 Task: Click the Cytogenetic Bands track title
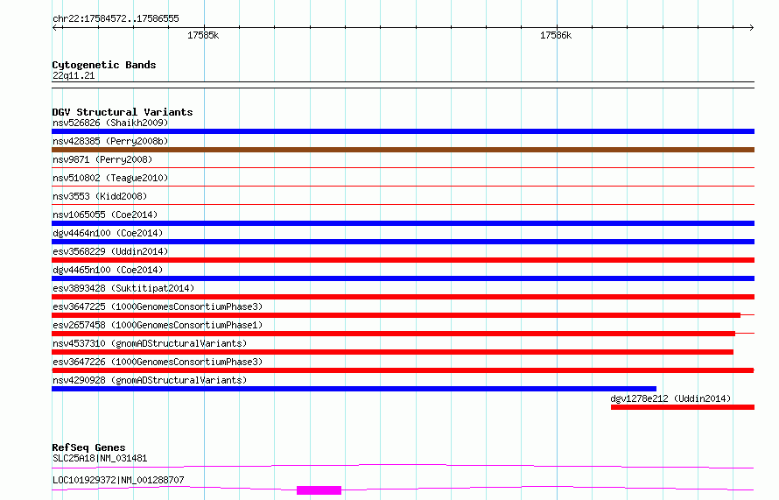[x=104, y=65]
